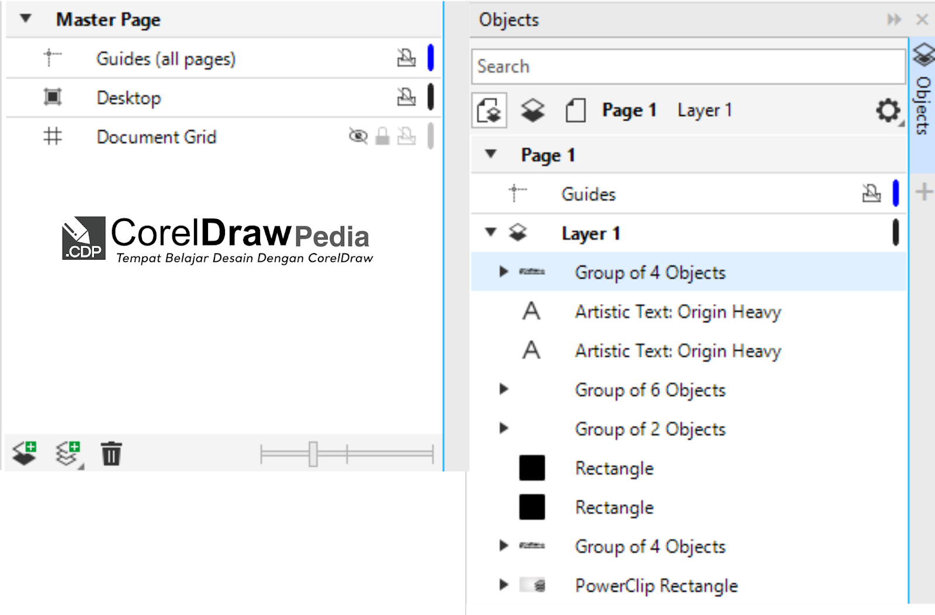Viewport: 935px width, 615px height.
Task: Select the Artistic Text: Origin Heavy object
Action: pos(677,312)
